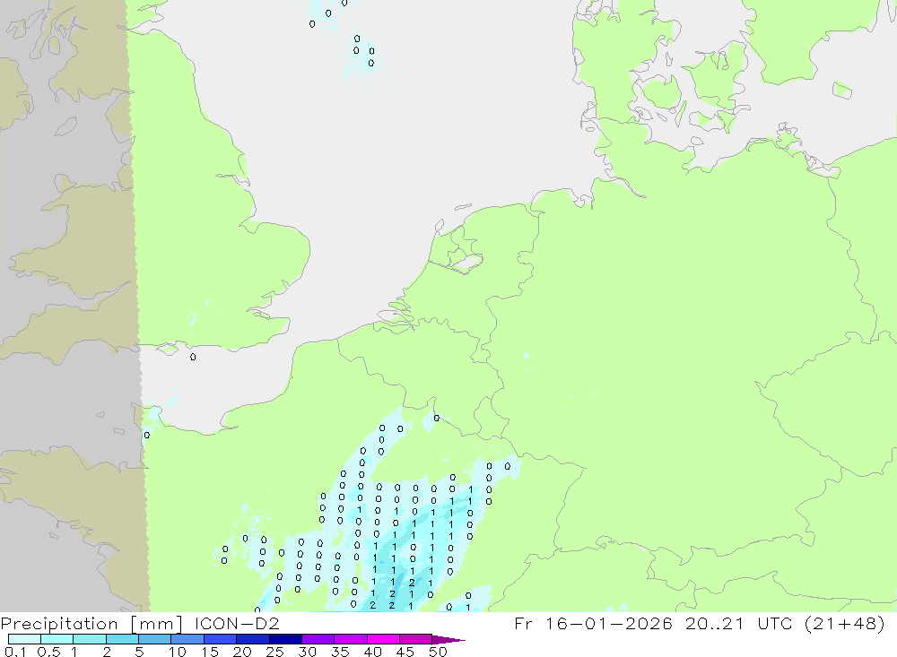Click the '40' legend scale label

[372, 652]
